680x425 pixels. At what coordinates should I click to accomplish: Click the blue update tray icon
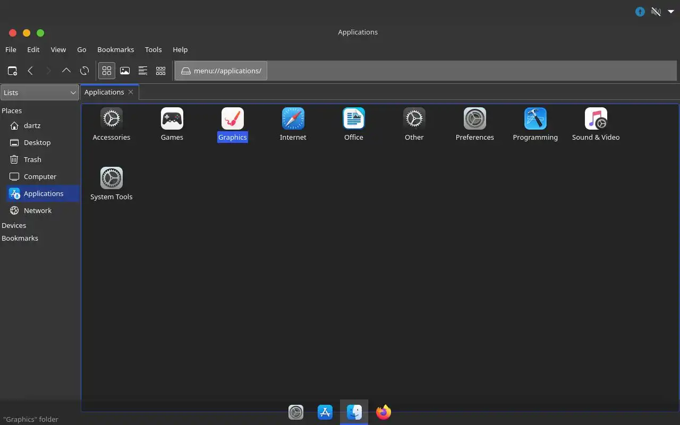tap(640, 12)
